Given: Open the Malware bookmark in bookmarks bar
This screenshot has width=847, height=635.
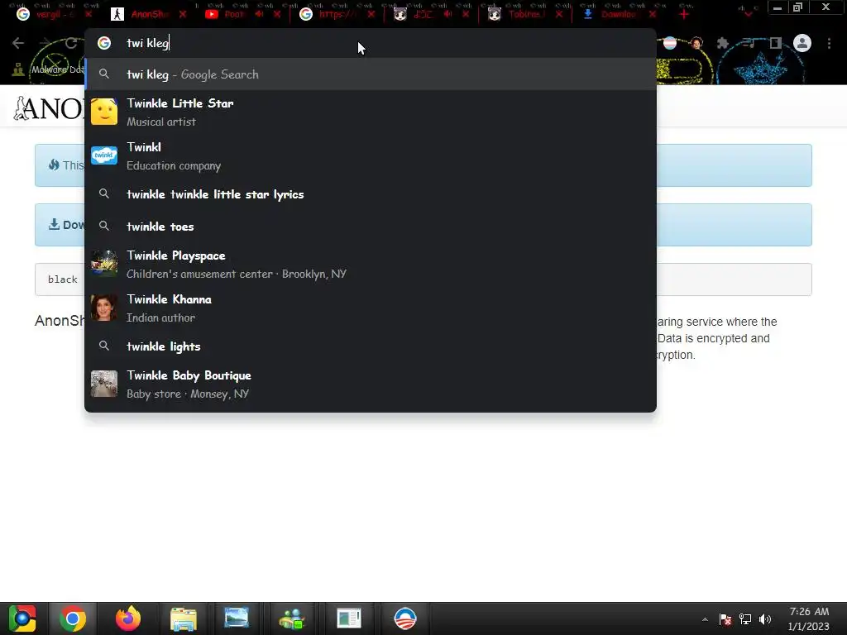Looking at the screenshot, I should click(49, 69).
